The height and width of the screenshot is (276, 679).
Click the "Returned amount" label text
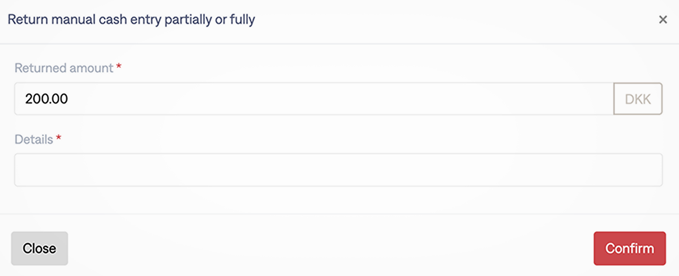[63, 68]
